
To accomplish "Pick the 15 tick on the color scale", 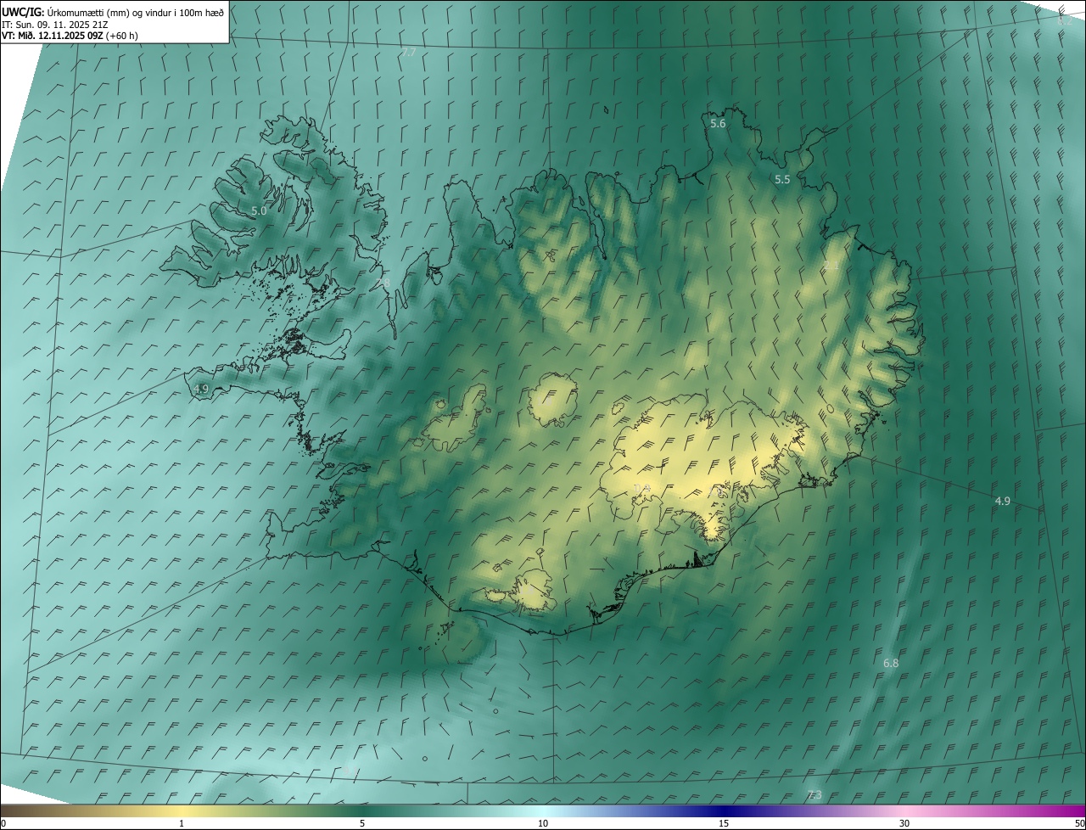I will click(x=724, y=823).
